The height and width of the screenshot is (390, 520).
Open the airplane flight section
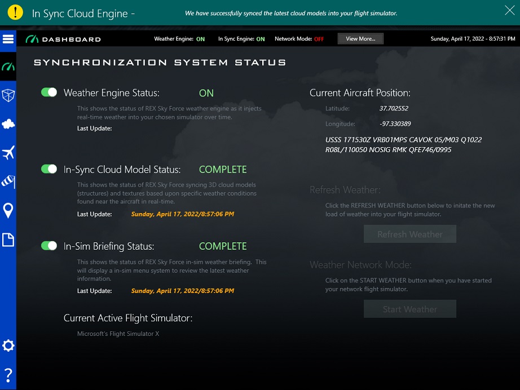coord(8,153)
